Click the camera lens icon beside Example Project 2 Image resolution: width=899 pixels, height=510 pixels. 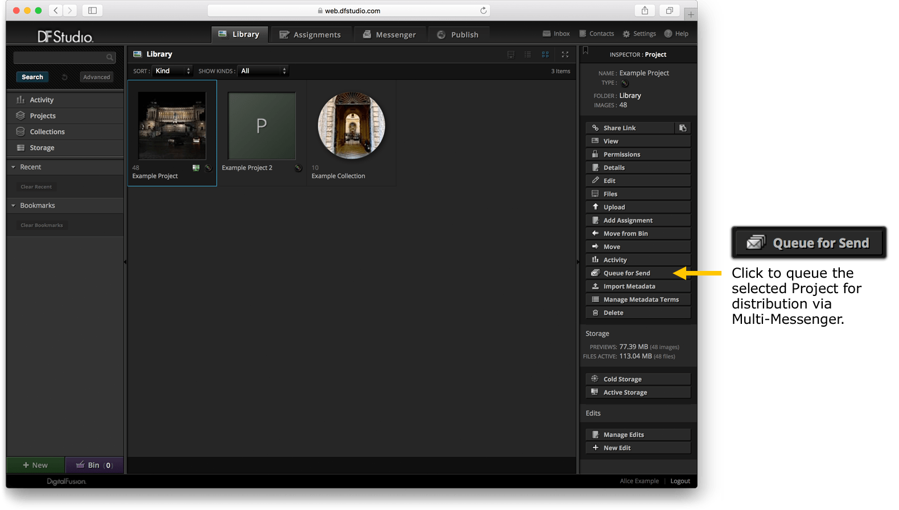[x=298, y=168]
